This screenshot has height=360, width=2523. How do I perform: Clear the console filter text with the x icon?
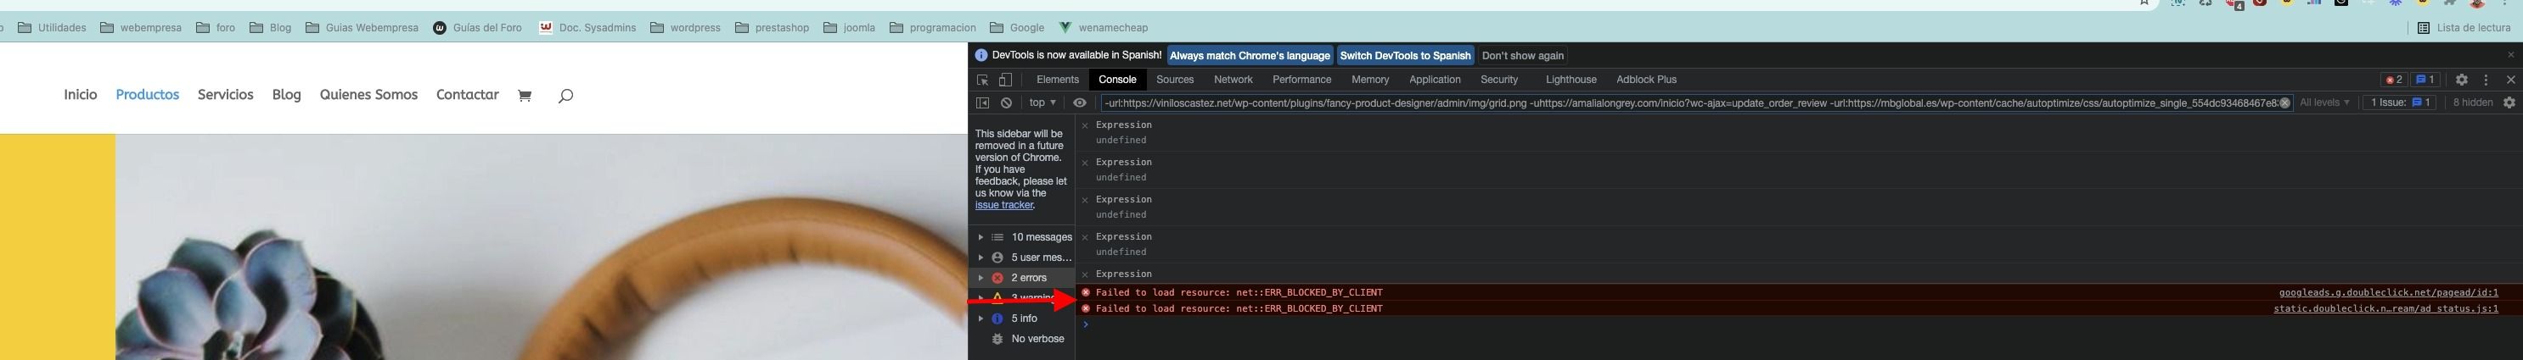[x=2285, y=102]
